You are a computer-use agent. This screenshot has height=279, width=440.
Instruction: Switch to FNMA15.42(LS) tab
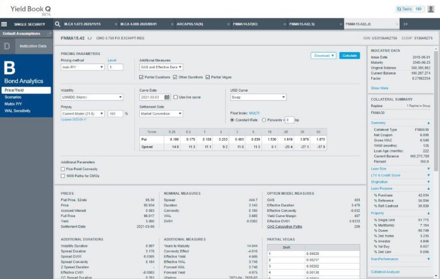(x=302, y=24)
